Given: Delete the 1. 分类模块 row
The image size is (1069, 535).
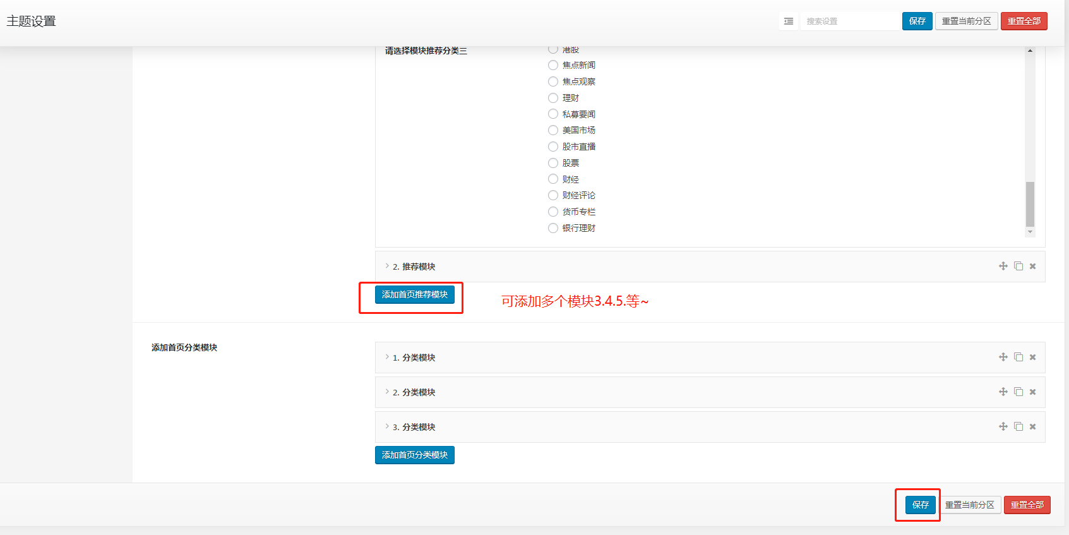Looking at the screenshot, I should click(1033, 358).
